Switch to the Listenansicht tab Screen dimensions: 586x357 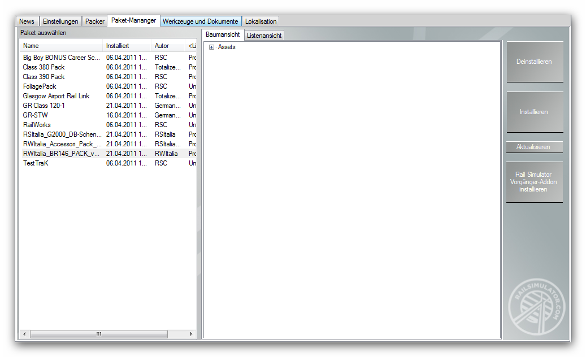coord(264,36)
